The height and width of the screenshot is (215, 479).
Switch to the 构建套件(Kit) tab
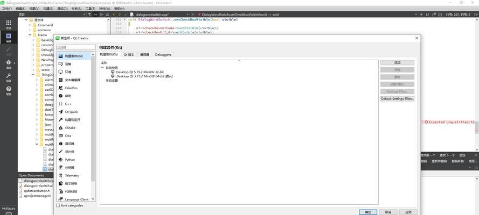(x=109, y=54)
